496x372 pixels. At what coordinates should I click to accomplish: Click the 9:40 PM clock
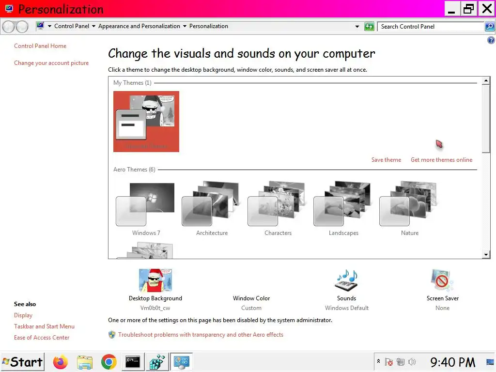pyautogui.click(x=452, y=362)
